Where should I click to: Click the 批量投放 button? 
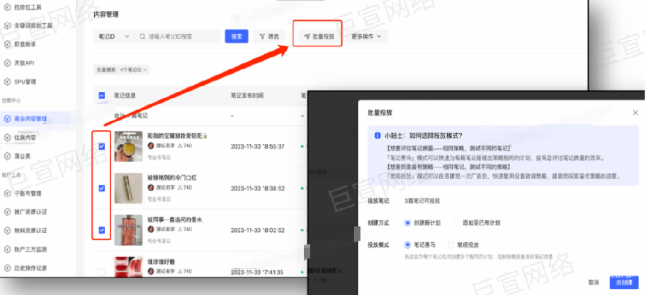319,36
